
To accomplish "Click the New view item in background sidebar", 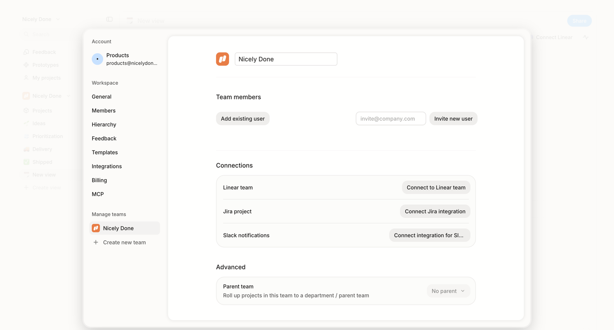I will pyautogui.click(x=44, y=175).
